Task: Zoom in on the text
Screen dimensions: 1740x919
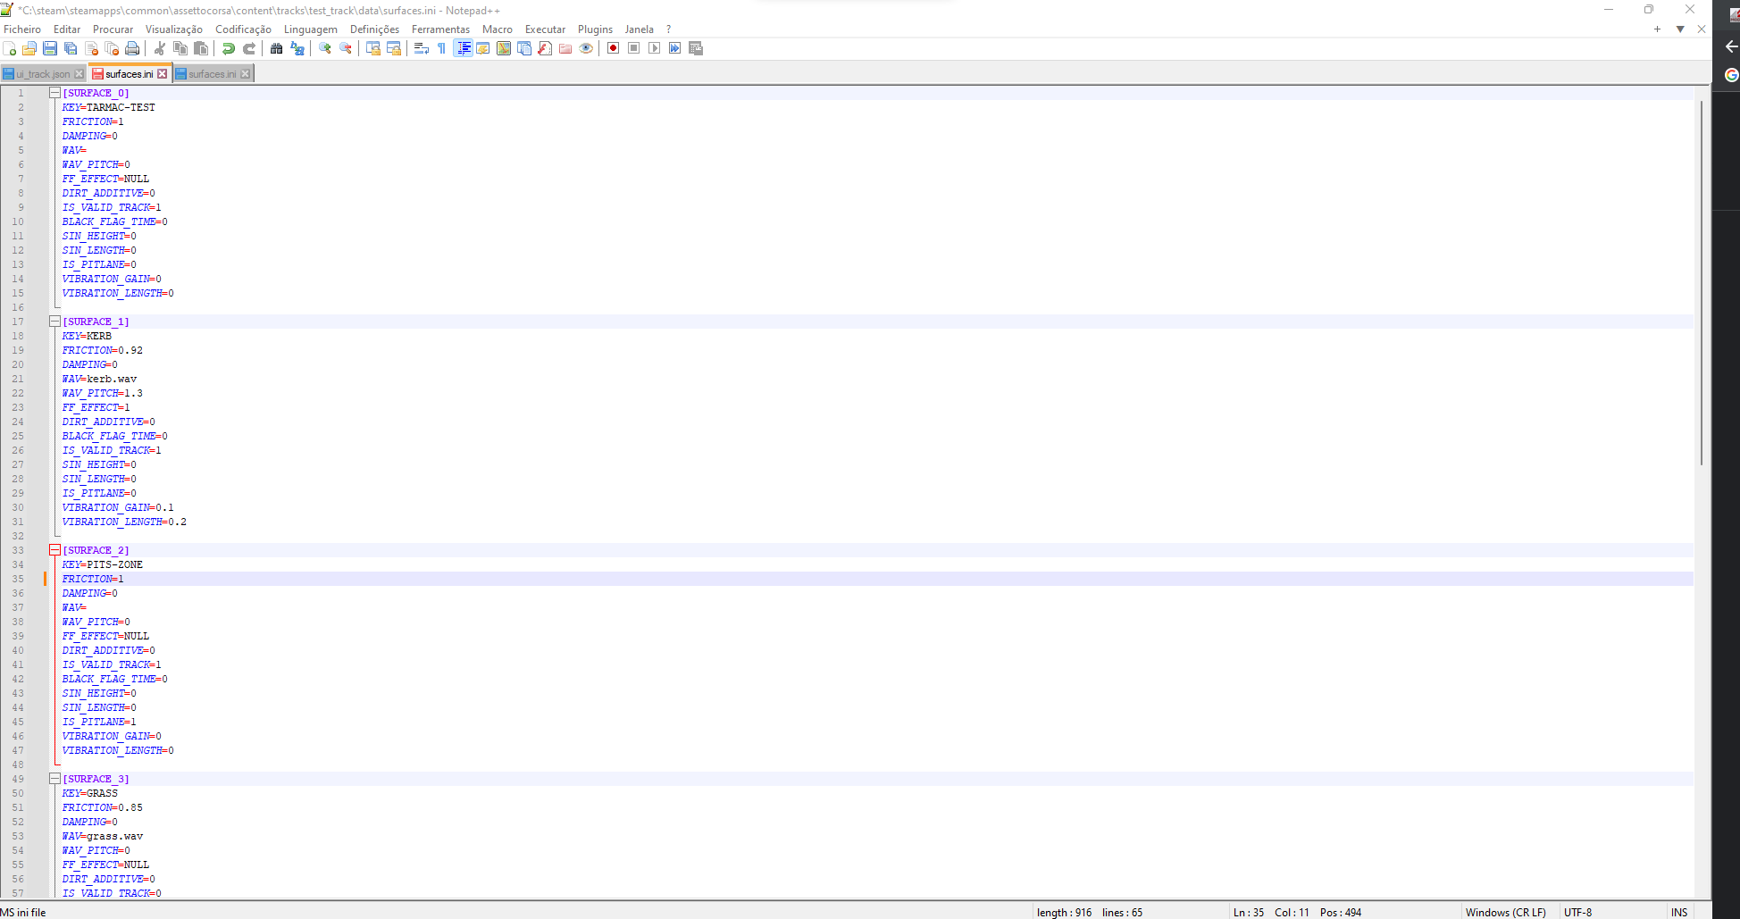Action: (325, 48)
